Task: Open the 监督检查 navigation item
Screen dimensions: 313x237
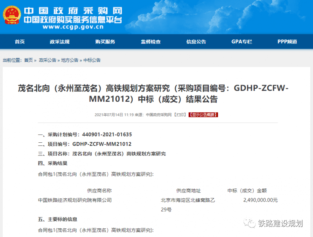Action: 151,41
